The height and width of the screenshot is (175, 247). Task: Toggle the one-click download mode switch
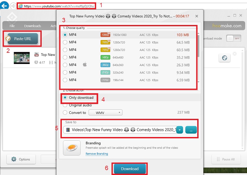(234, 39)
